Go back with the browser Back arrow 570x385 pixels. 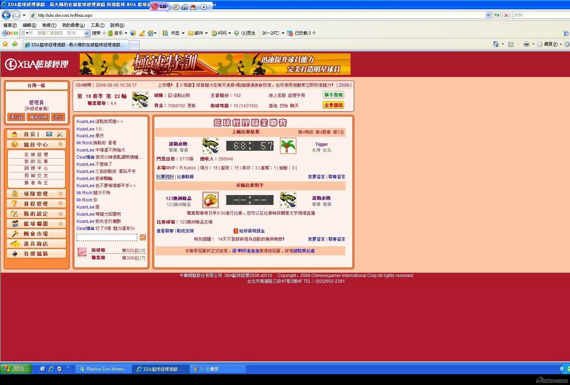coord(6,15)
